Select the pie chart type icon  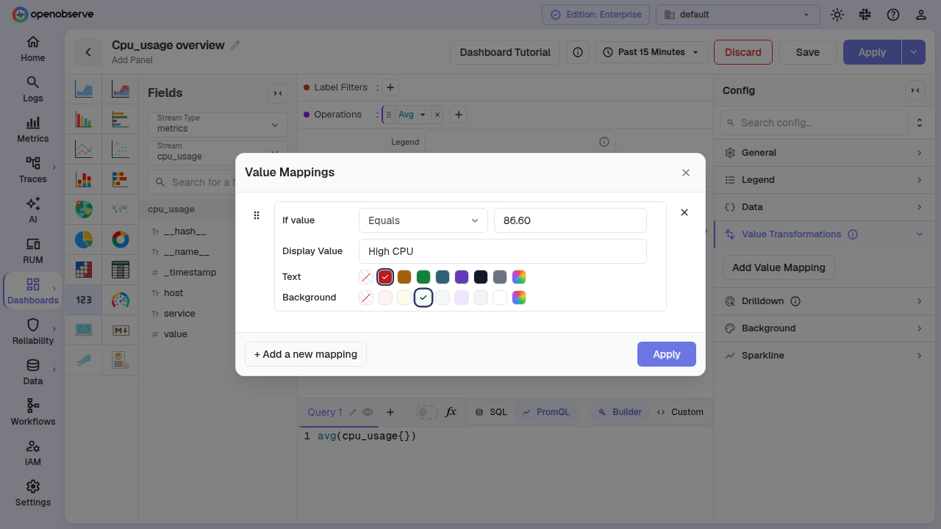pos(84,240)
